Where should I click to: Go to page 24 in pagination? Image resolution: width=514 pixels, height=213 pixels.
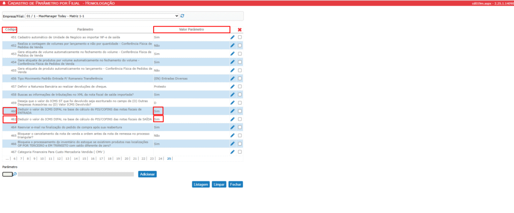pos(160,159)
